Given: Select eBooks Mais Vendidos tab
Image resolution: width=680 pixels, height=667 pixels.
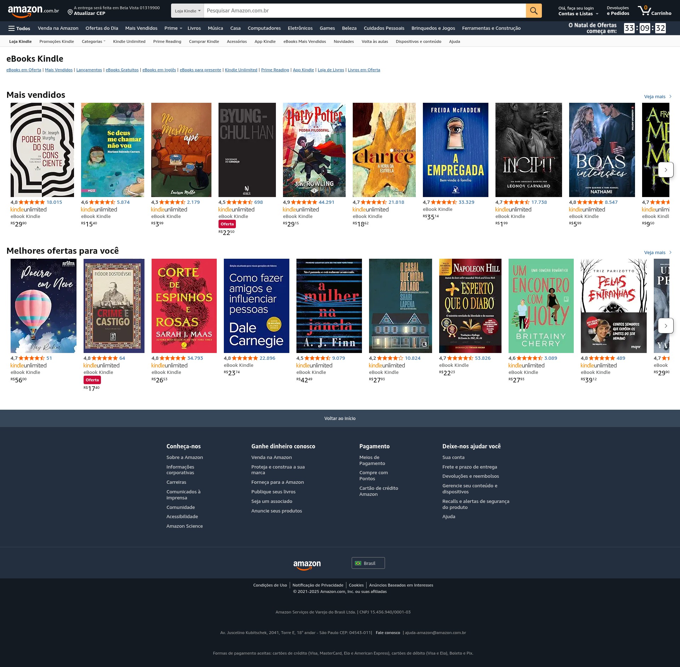Looking at the screenshot, I should click(x=305, y=41).
